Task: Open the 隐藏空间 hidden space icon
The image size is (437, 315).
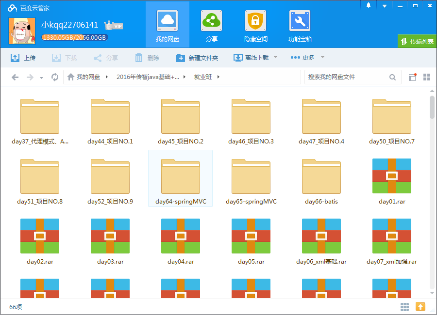Action: tap(255, 21)
